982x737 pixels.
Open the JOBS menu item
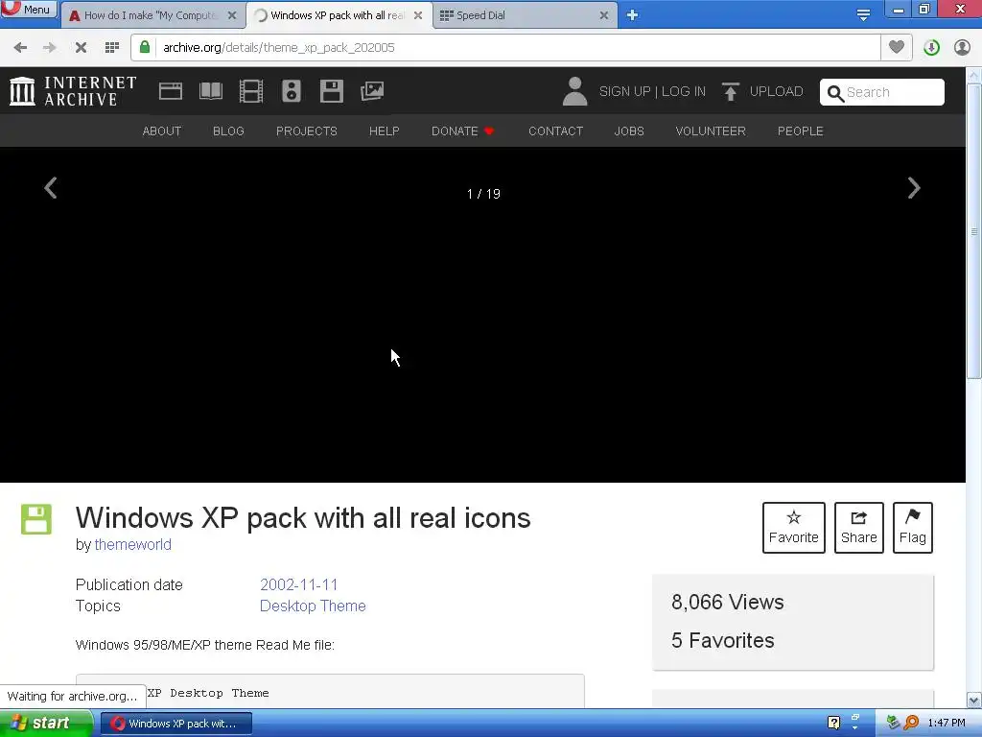tap(629, 131)
